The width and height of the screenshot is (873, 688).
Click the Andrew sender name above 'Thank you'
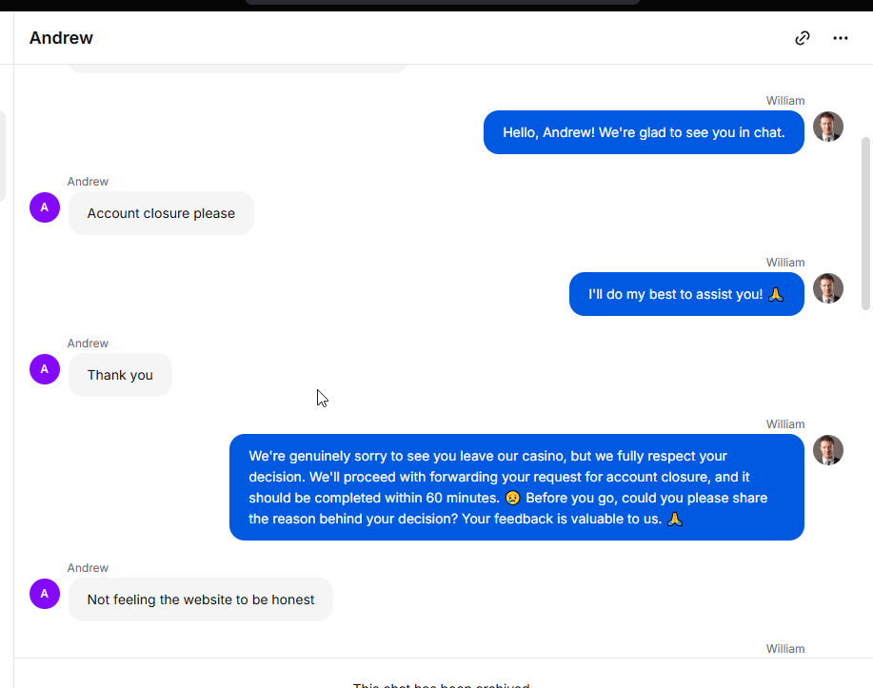pos(88,344)
